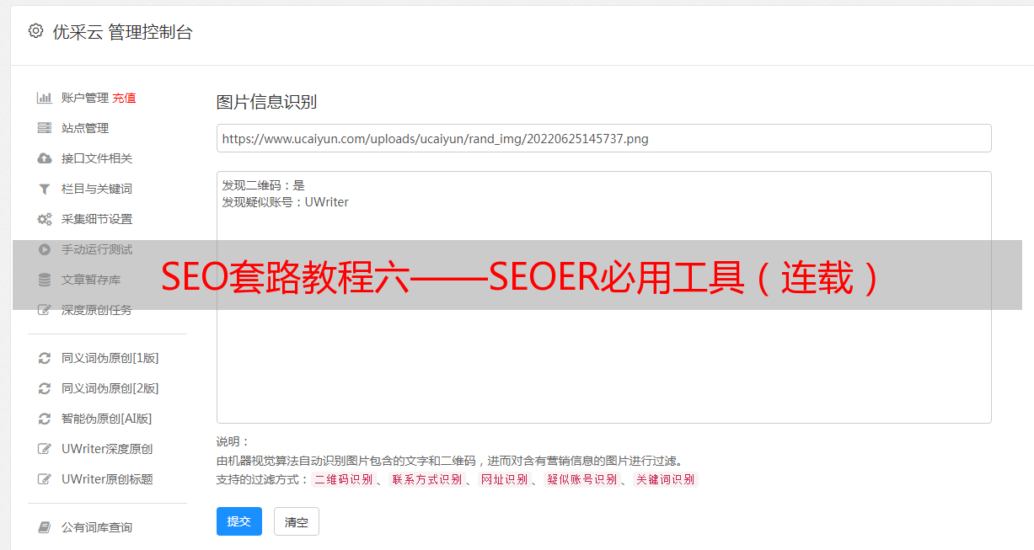
Task: Click the 清空 button
Action: coord(297,521)
